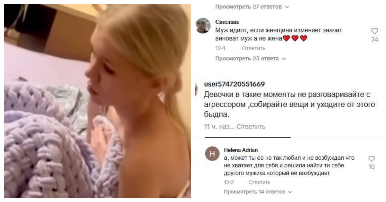This screenshot has width=386, height=202.
Task: Like Helena Adrian's comment with the heart icon
Action: pos(372,158)
